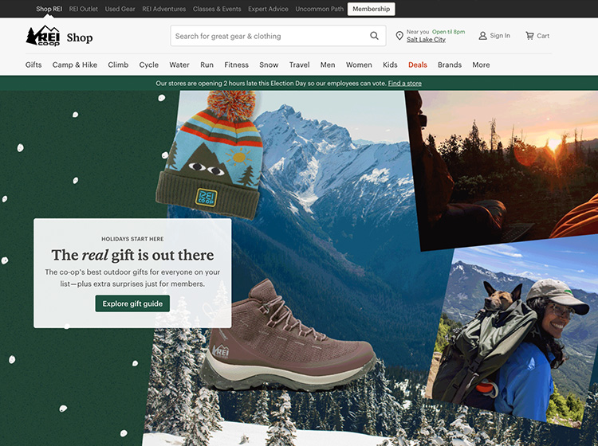Open the Shop REI top tab
Viewport: 598px width, 446px height.
[x=49, y=9]
